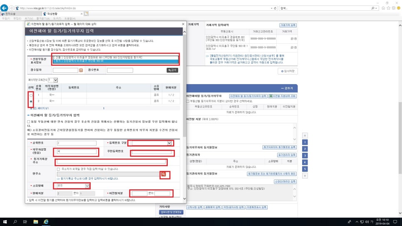This screenshot has width=402, height=226.
Task: Select the highlighted [토지] entry in list
Action: click(x=115, y=61)
